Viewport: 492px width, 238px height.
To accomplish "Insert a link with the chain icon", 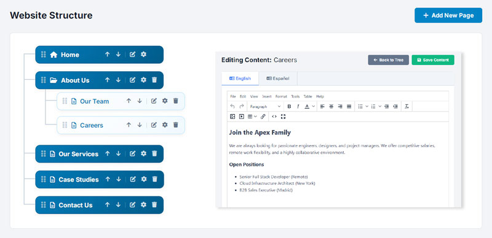I will pos(263,117).
